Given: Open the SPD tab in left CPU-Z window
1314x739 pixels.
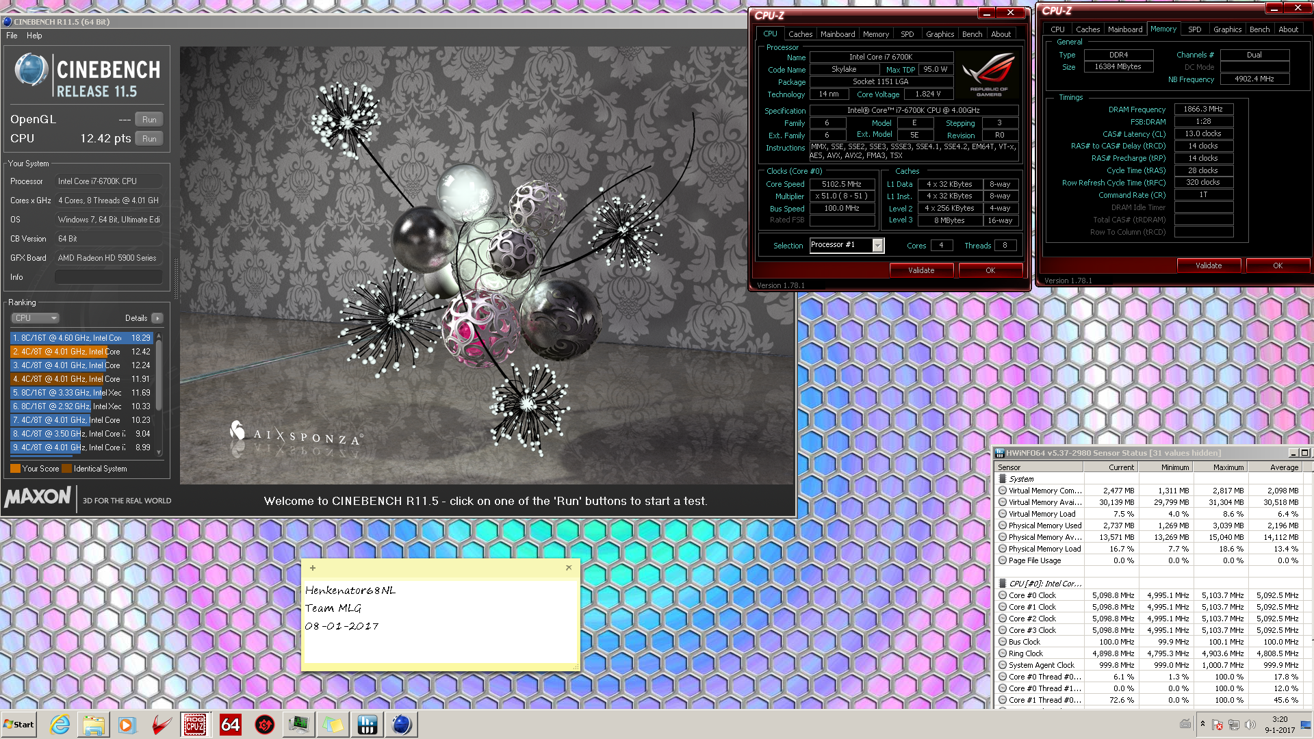Looking at the screenshot, I should (907, 34).
